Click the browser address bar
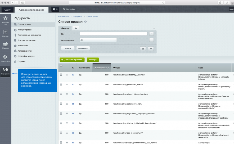The image size is (234, 144). tap(117, 3)
